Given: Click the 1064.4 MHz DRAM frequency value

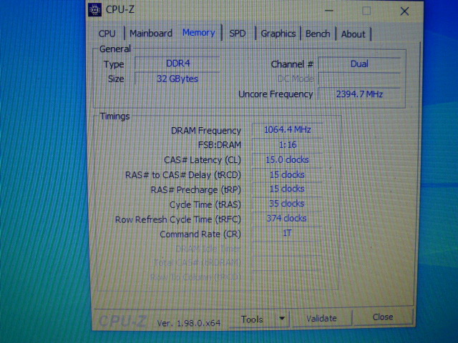Looking at the screenshot, I should point(288,130).
